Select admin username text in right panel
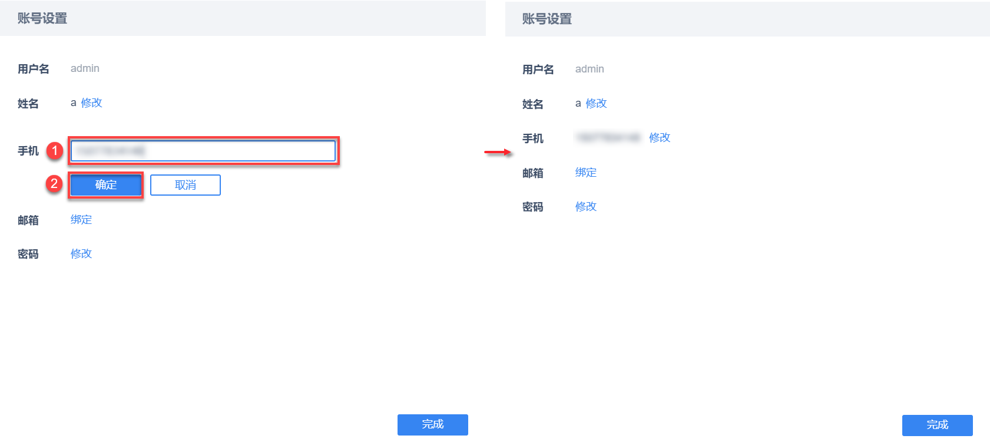Image resolution: width=990 pixels, height=442 pixels. 590,69
